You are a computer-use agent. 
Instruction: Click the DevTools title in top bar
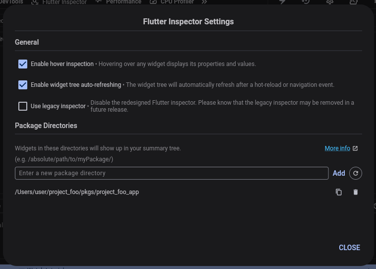(12, 2)
